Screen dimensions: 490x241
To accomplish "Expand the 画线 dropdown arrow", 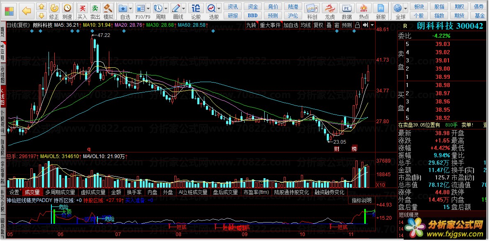I will pos(184,8).
